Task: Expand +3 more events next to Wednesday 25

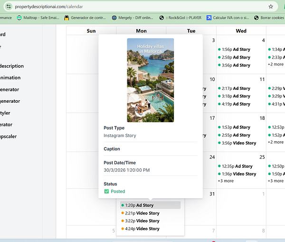Action: [x=275, y=181]
